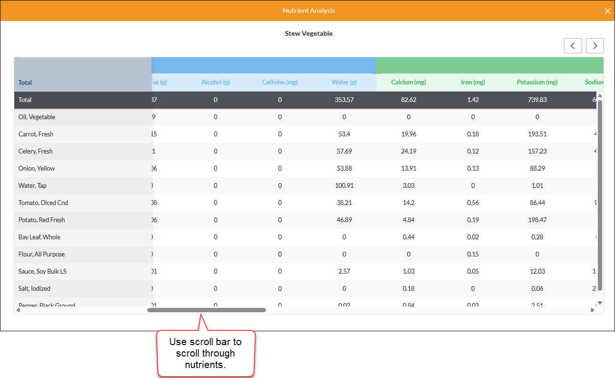615x378 pixels.
Task: Select the Calcium (mg) column header
Action: [409, 82]
